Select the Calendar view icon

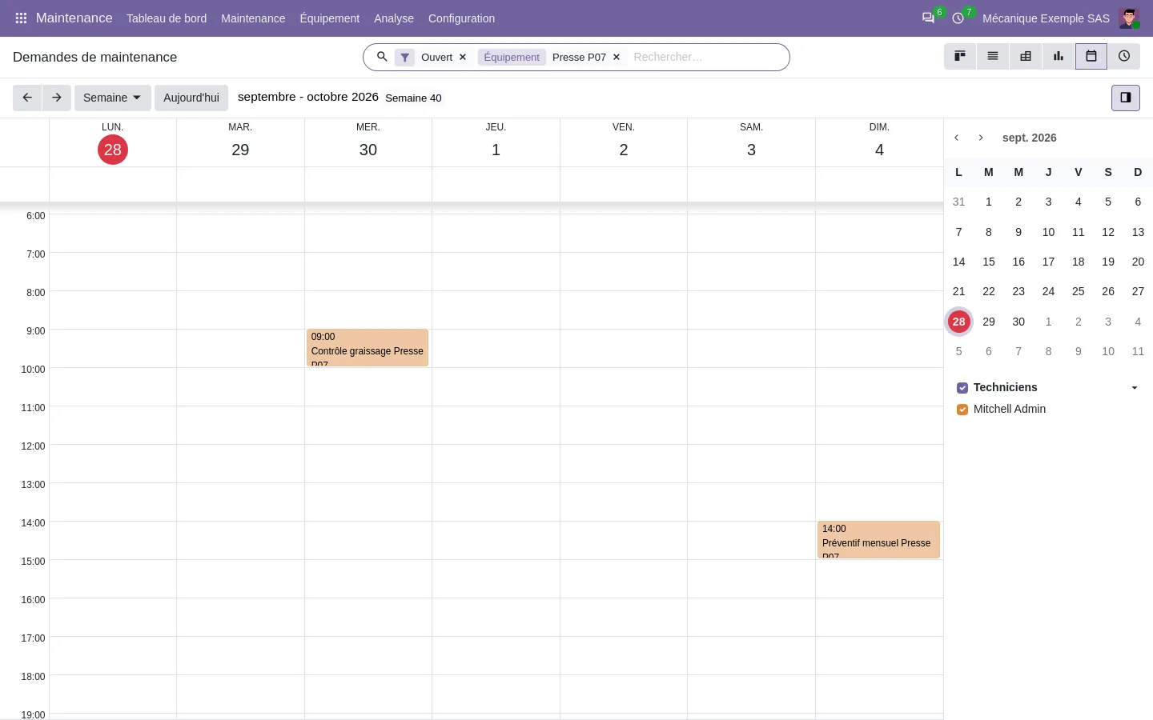pyautogui.click(x=1091, y=56)
